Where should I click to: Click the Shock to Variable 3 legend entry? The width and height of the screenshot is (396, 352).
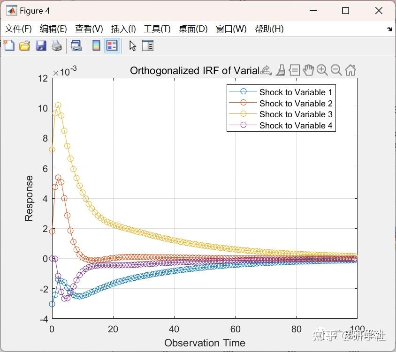[x=296, y=114]
